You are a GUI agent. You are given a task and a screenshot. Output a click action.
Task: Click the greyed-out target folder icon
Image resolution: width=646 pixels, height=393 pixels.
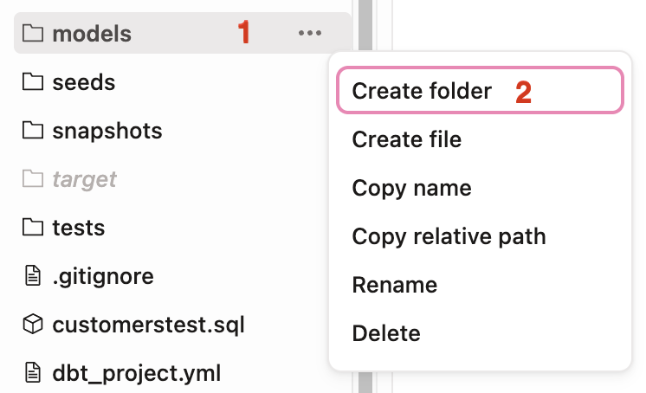click(x=32, y=179)
